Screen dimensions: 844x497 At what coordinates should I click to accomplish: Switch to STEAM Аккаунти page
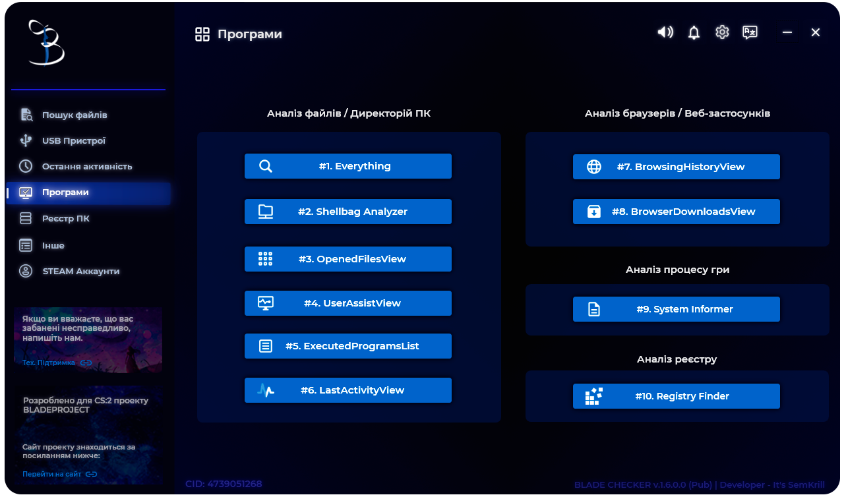[x=80, y=272]
